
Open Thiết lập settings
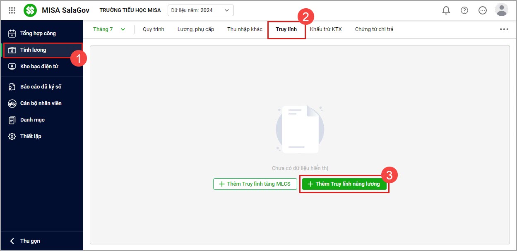(31, 136)
